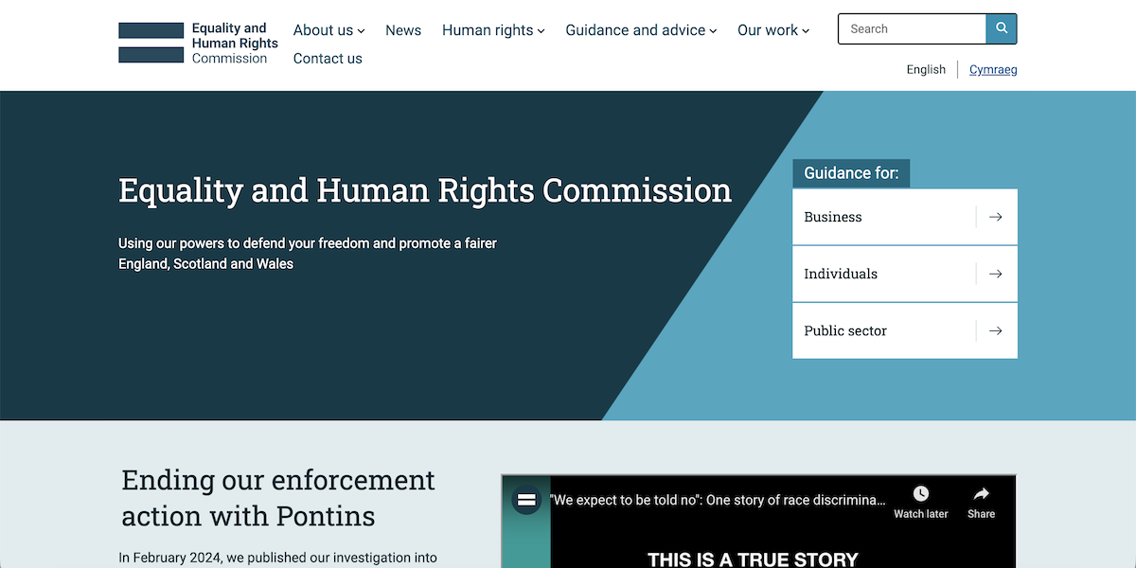Open the Guidance and advice dropdown
This screenshot has height=568, width=1136.
pyautogui.click(x=641, y=29)
